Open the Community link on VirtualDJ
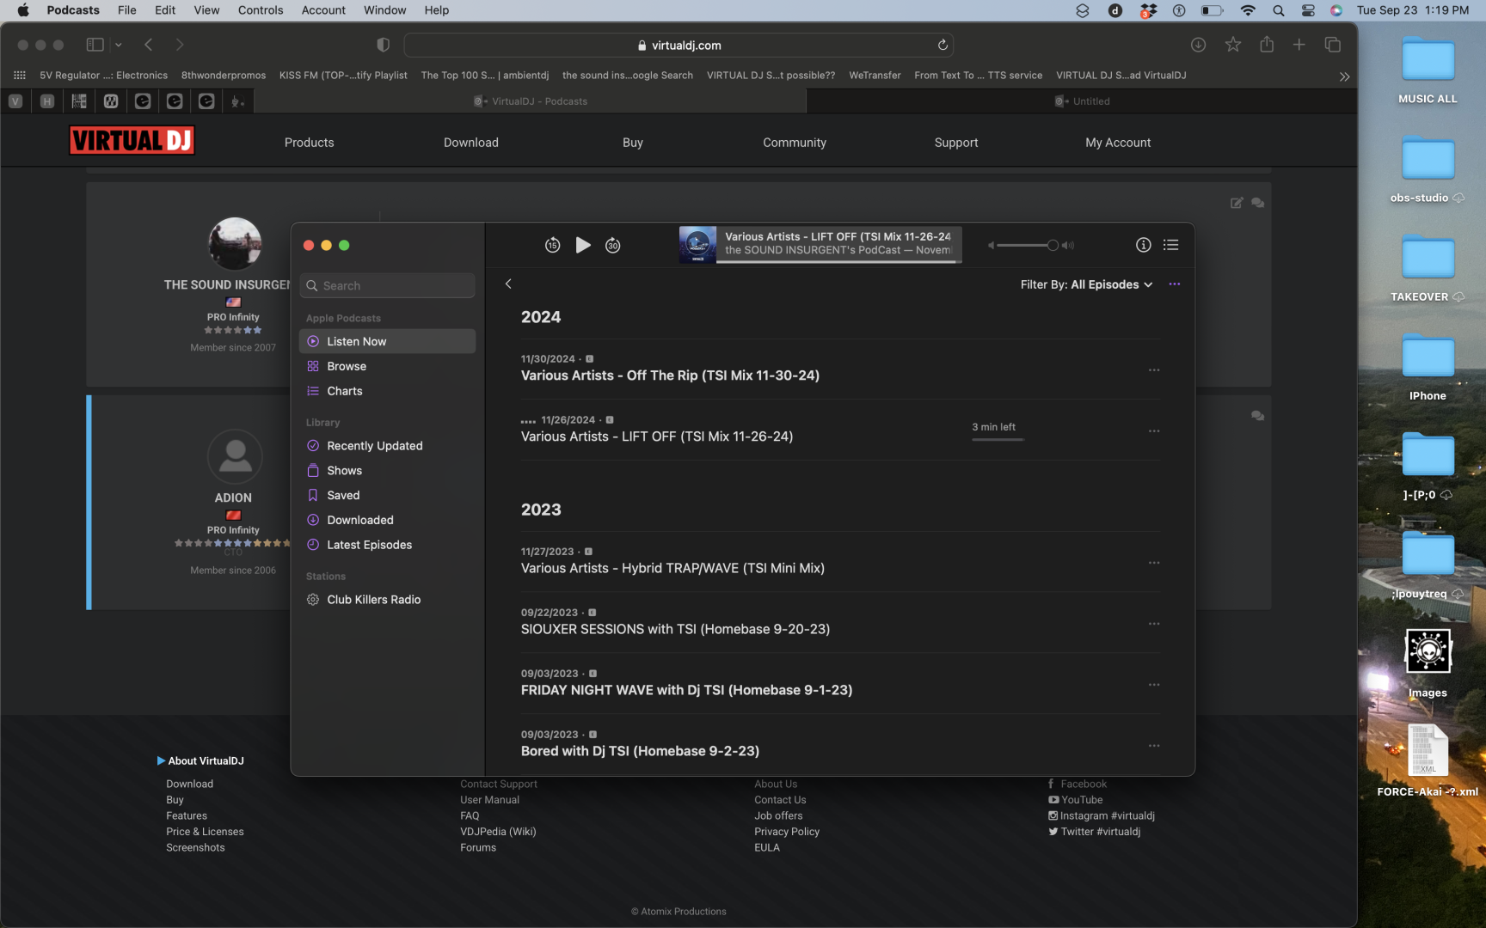 (x=794, y=143)
